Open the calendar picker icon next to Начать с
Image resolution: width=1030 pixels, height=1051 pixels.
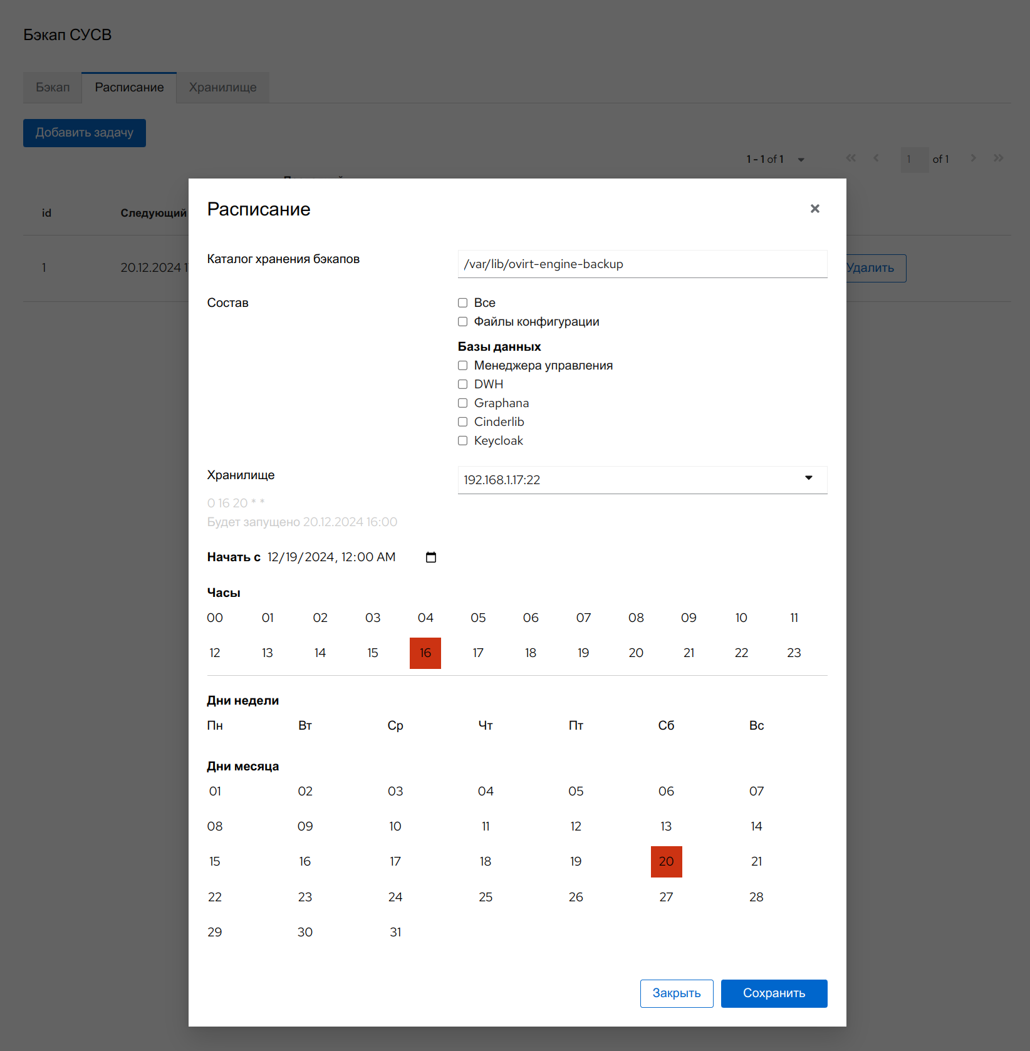pyautogui.click(x=431, y=557)
